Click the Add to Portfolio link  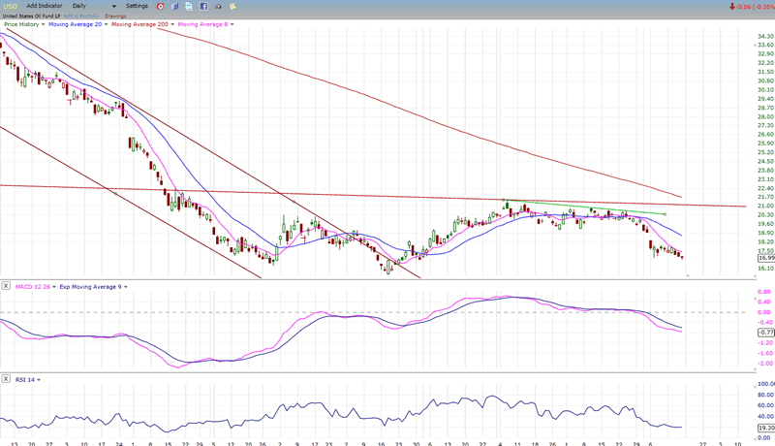[x=80, y=16]
